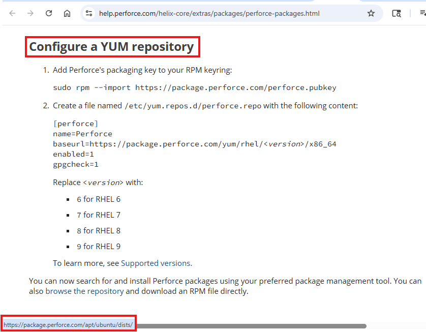
Task: Click the browser forward arrow
Action: tap(31, 13)
